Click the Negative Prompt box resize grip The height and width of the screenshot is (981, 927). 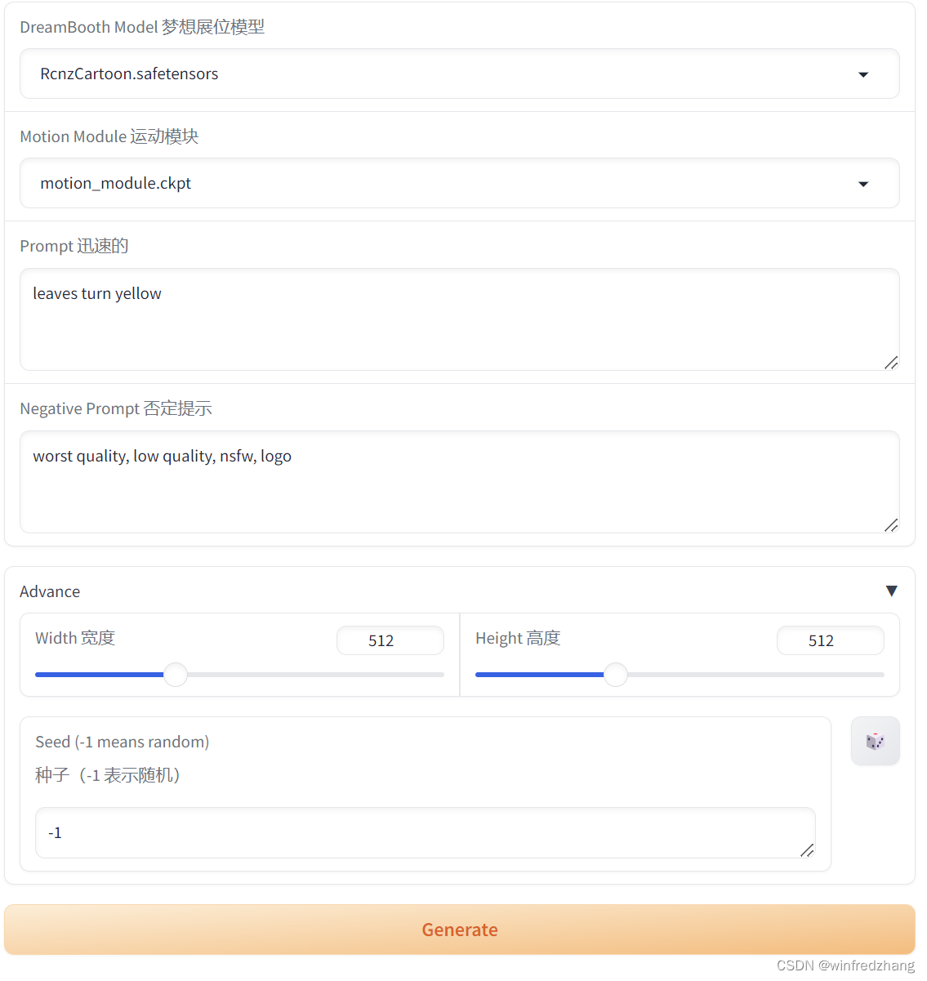coord(891,525)
